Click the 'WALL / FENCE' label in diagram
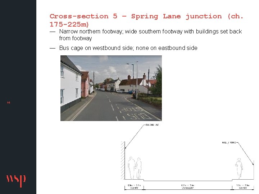The height and width of the screenshot is (194, 259). pos(229,143)
